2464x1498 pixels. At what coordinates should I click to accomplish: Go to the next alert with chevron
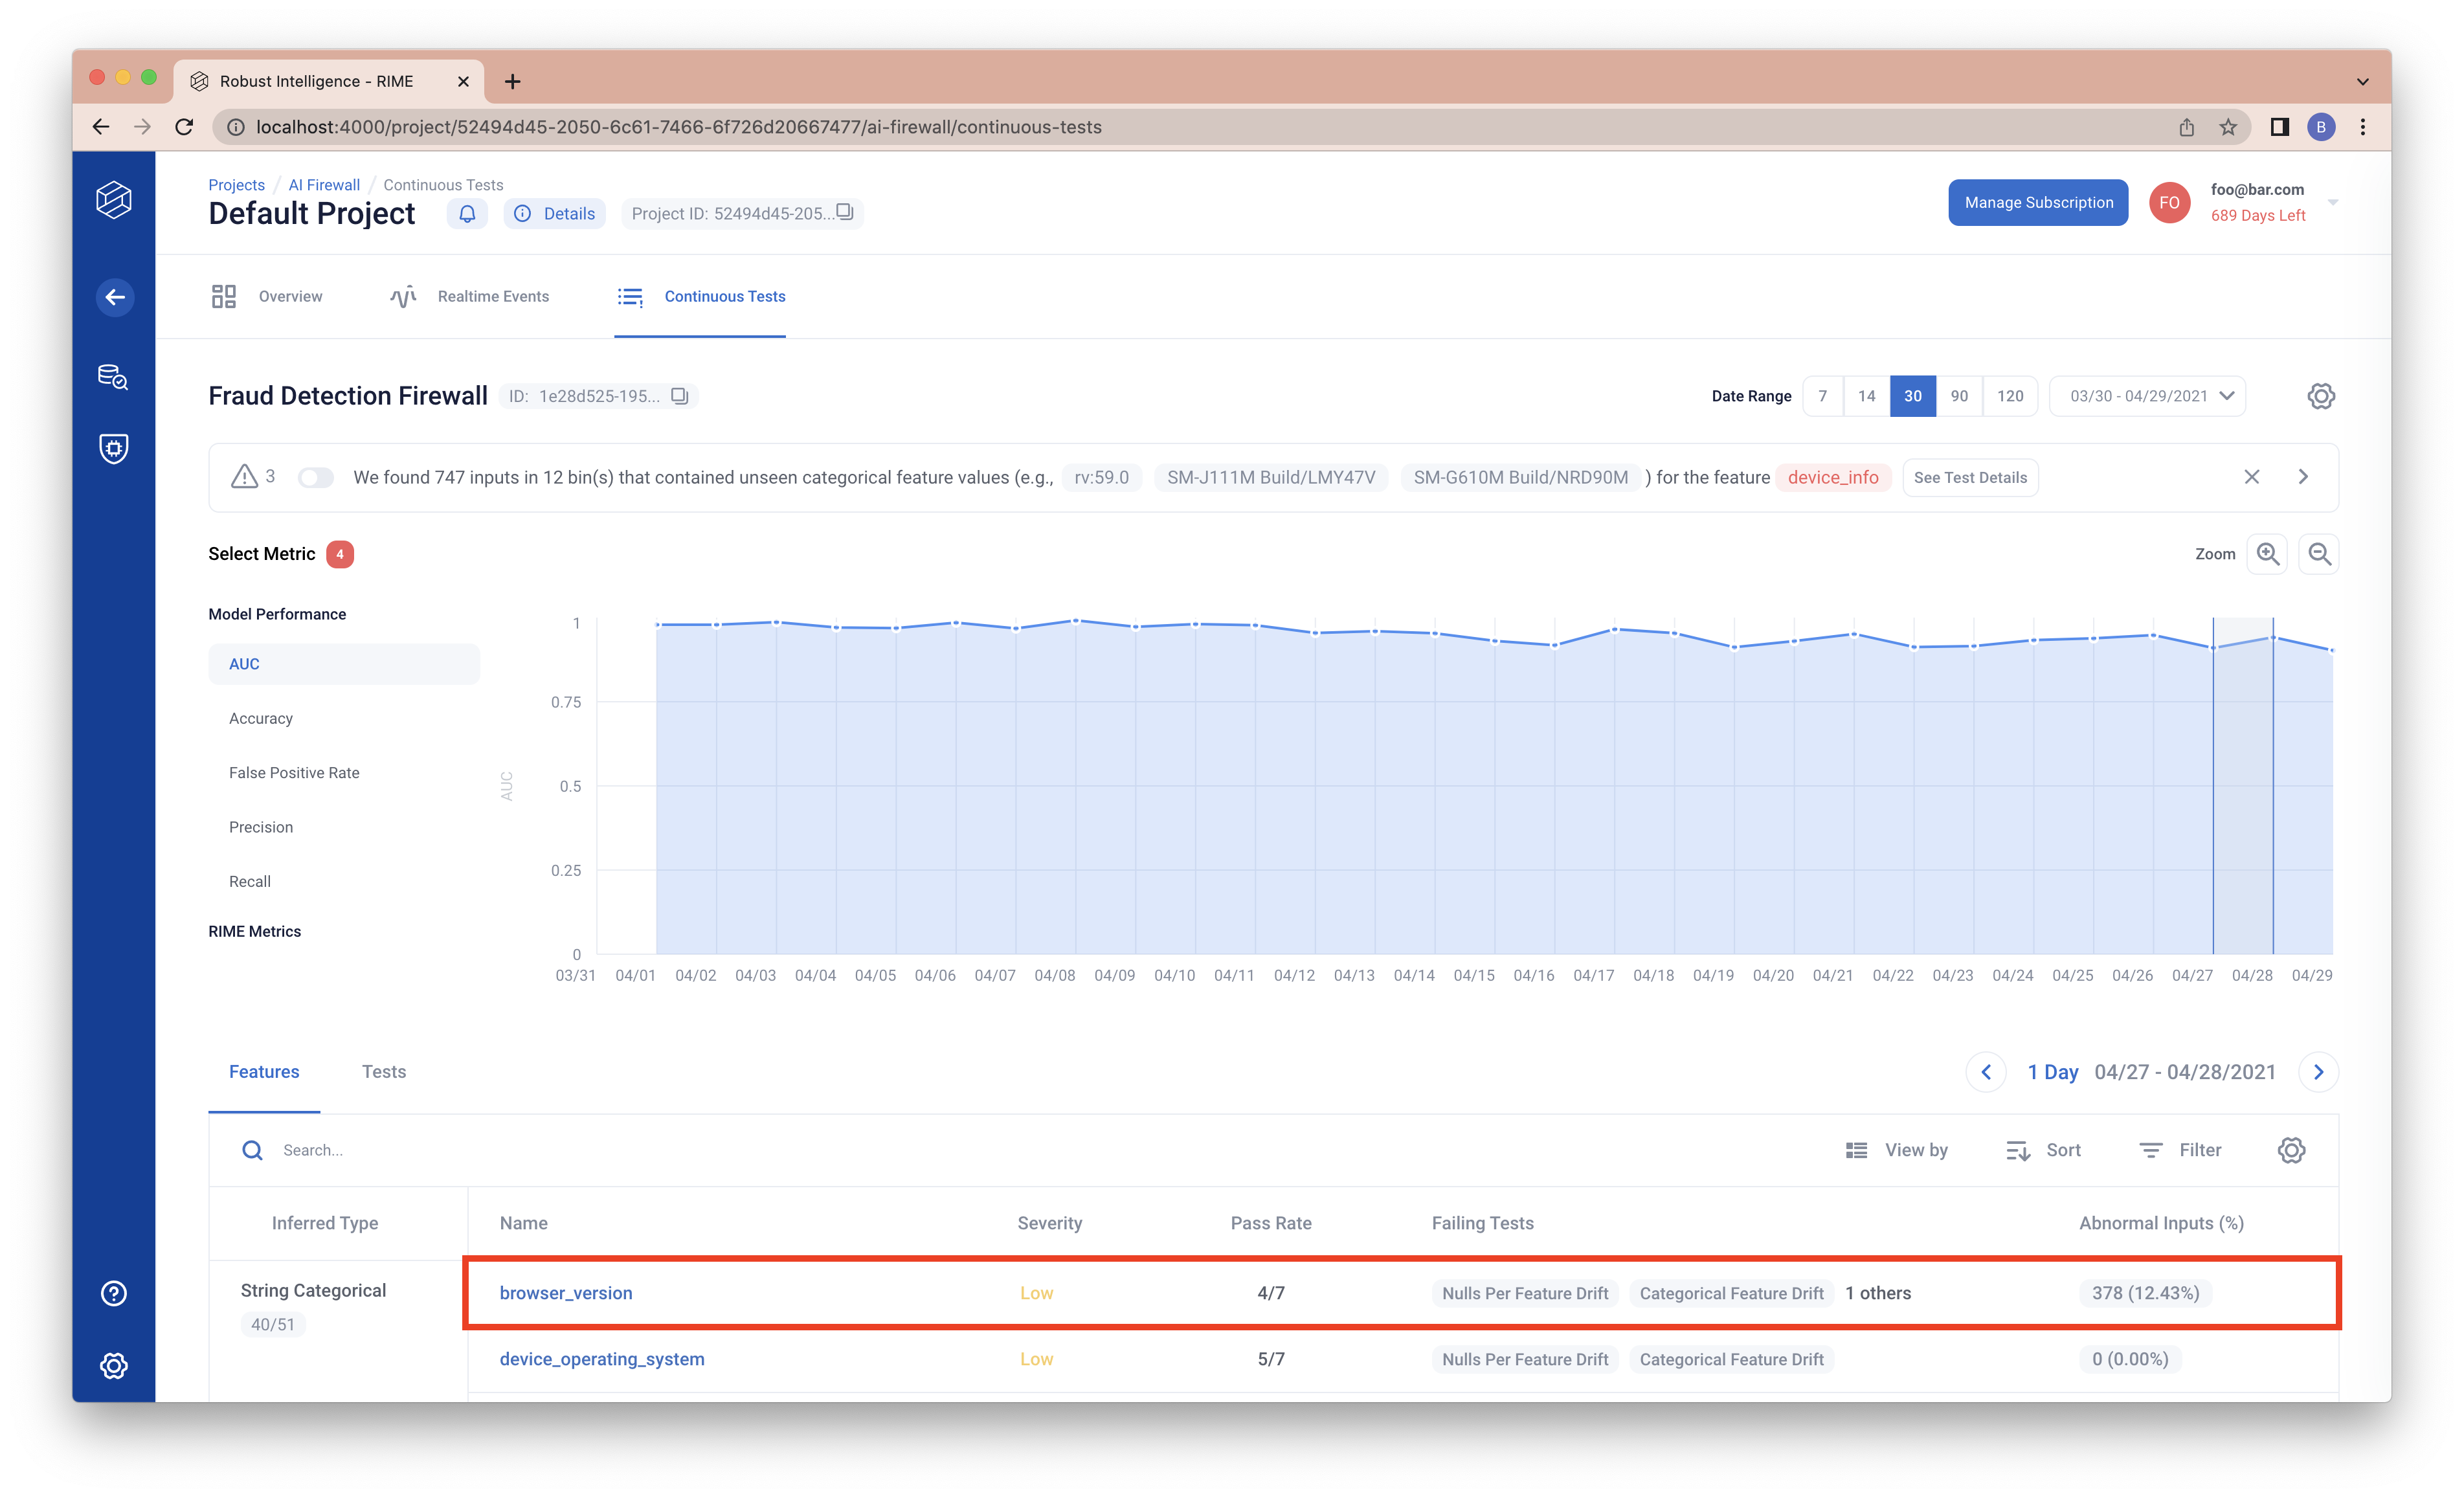2303,477
